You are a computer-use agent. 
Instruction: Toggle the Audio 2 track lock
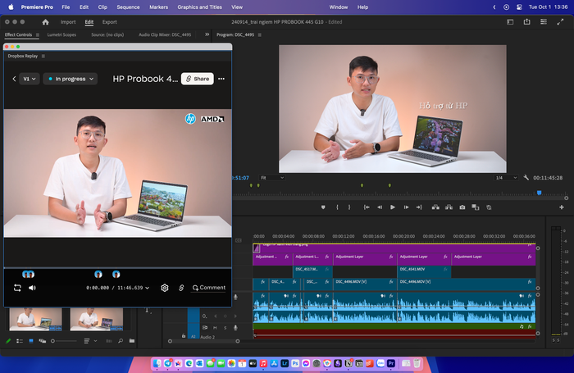point(184,335)
